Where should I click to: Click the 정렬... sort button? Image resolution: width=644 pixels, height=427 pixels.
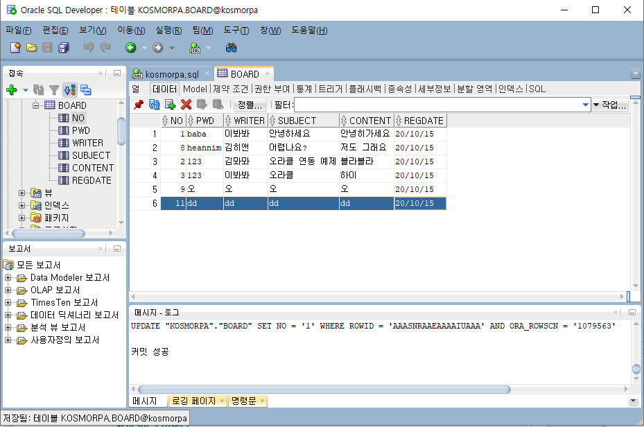pos(250,105)
